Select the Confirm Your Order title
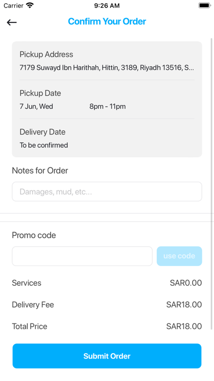214x381 pixels. tap(107, 21)
